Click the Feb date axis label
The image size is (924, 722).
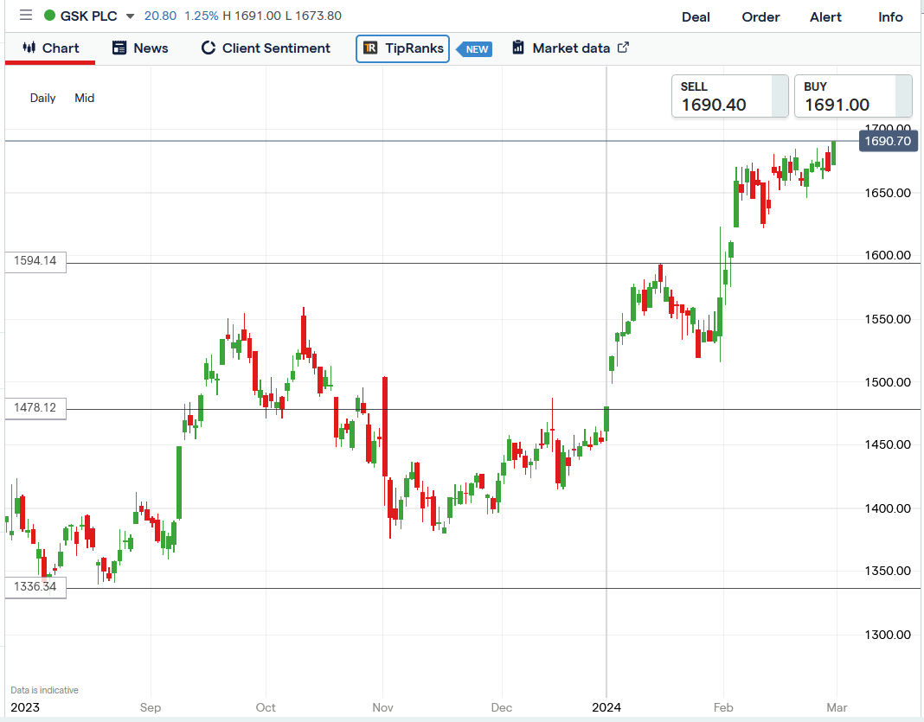pyautogui.click(x=723, y=707)
